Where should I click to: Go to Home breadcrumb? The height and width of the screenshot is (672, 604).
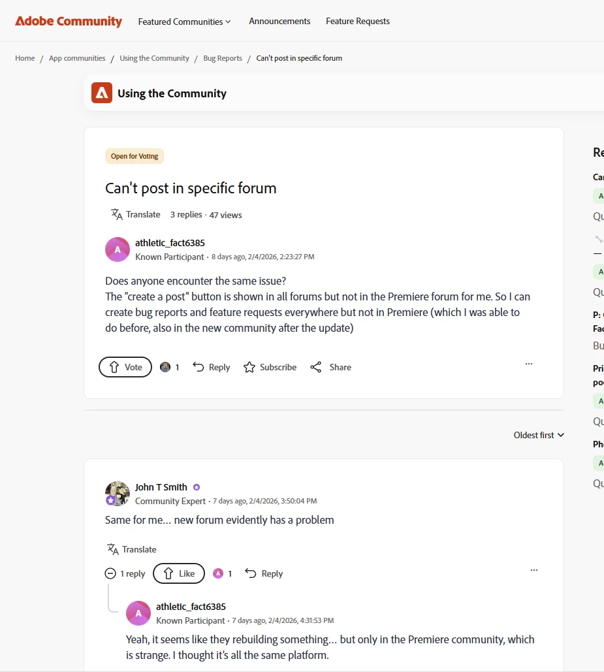(25, 58)
